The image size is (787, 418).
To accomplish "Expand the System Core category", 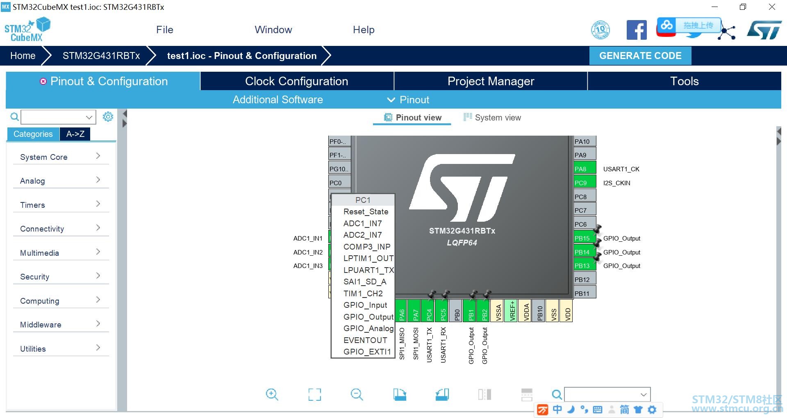I will tap(61, 157).
